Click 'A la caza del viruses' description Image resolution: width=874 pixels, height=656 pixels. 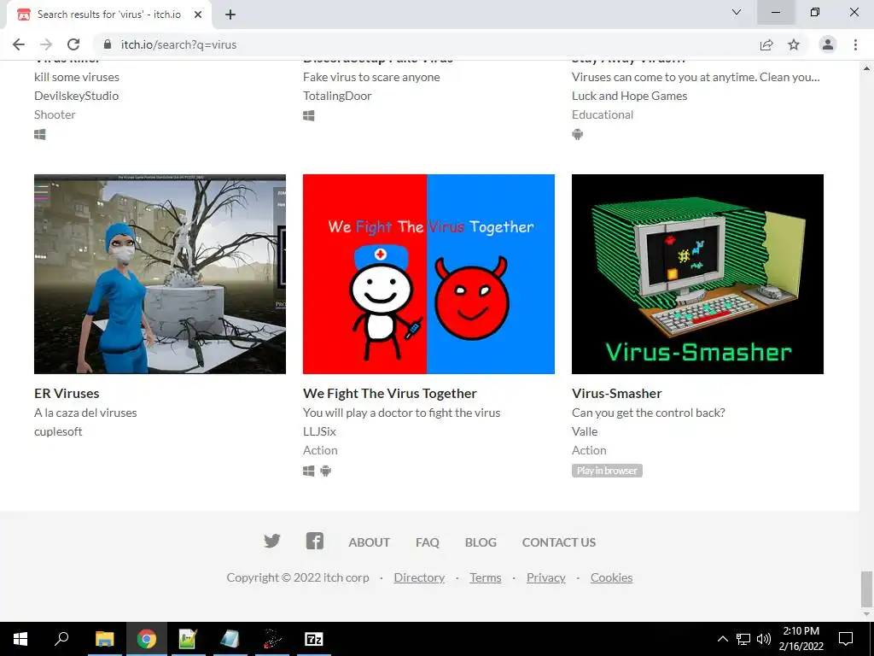[85, 413]
